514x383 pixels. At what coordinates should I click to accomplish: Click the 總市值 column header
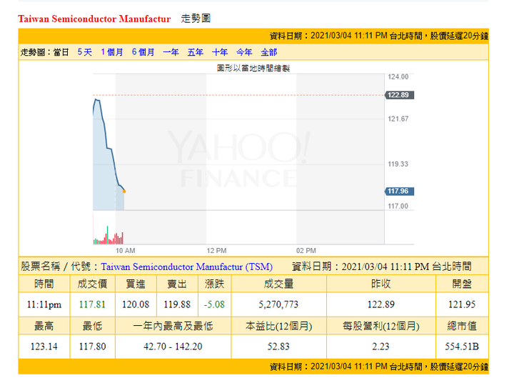(x=462, y=326)
